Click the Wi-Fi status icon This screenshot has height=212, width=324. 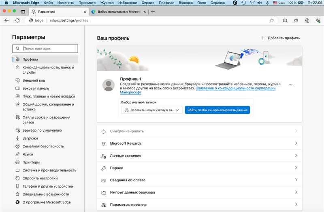click(x=252, y=3)
